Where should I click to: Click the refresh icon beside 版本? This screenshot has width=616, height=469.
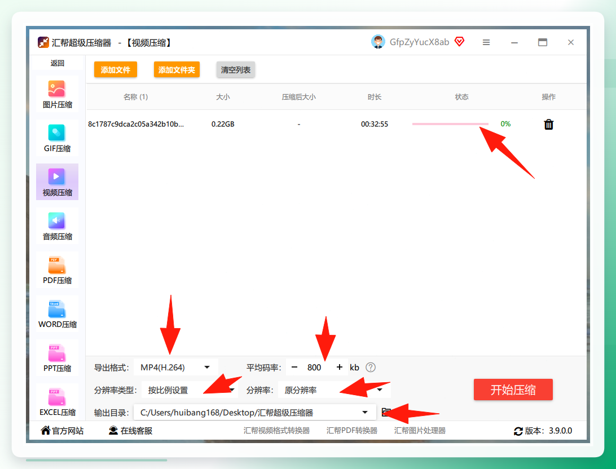[x=518, y=431]
